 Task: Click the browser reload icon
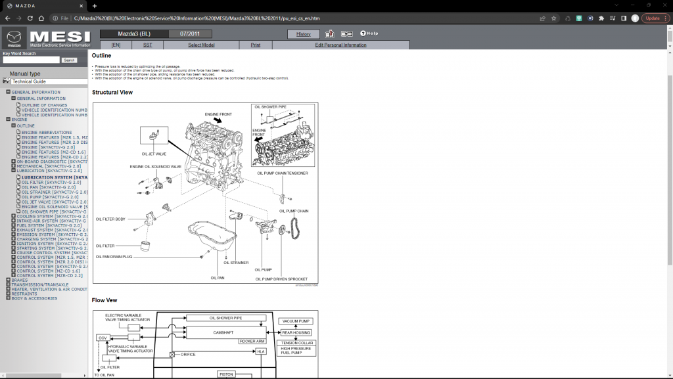[x=30, y=18]
